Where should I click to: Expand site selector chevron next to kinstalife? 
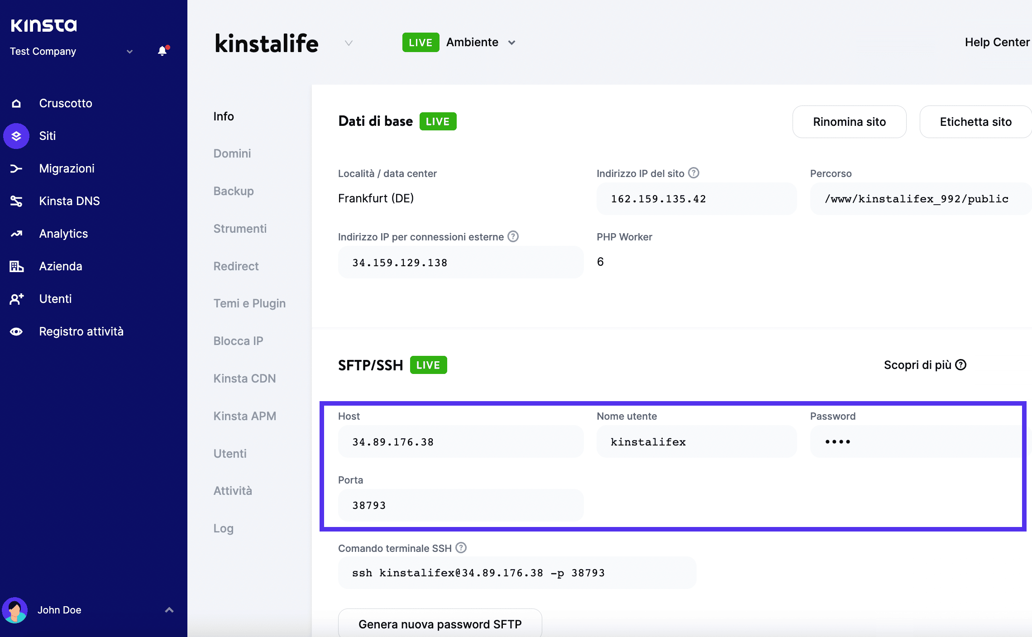click(349, 43)
